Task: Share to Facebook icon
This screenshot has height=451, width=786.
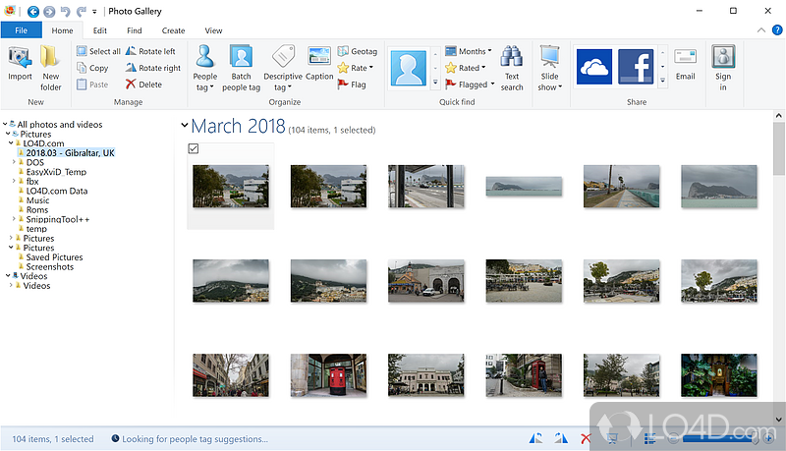Action: 636,66
